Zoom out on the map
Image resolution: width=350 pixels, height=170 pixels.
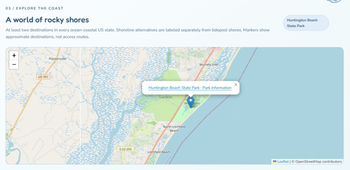pos(14,64)
